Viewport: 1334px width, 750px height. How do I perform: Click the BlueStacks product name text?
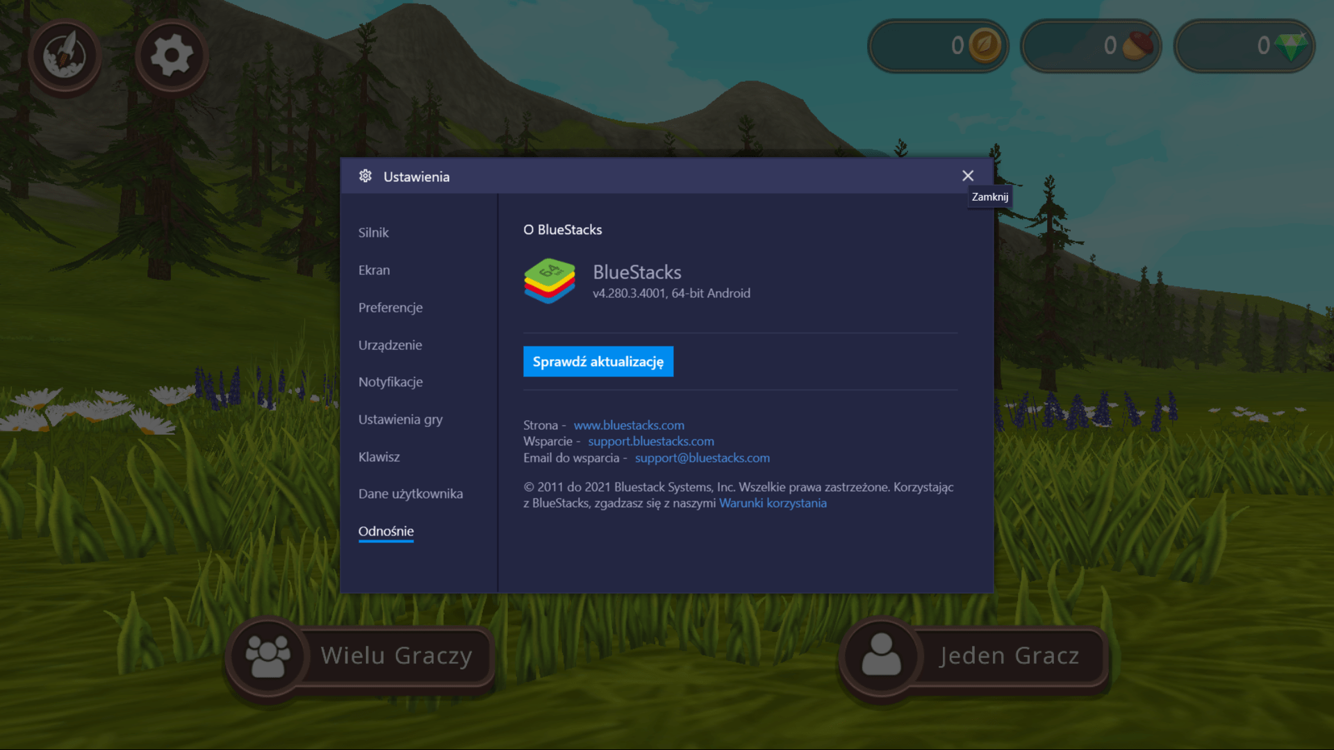[x=637, y=272]
